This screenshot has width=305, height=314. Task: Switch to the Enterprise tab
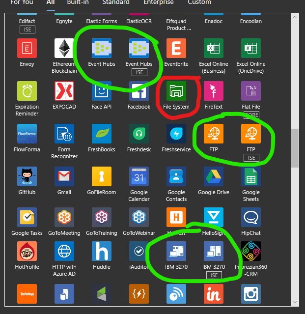click(159, 2)
